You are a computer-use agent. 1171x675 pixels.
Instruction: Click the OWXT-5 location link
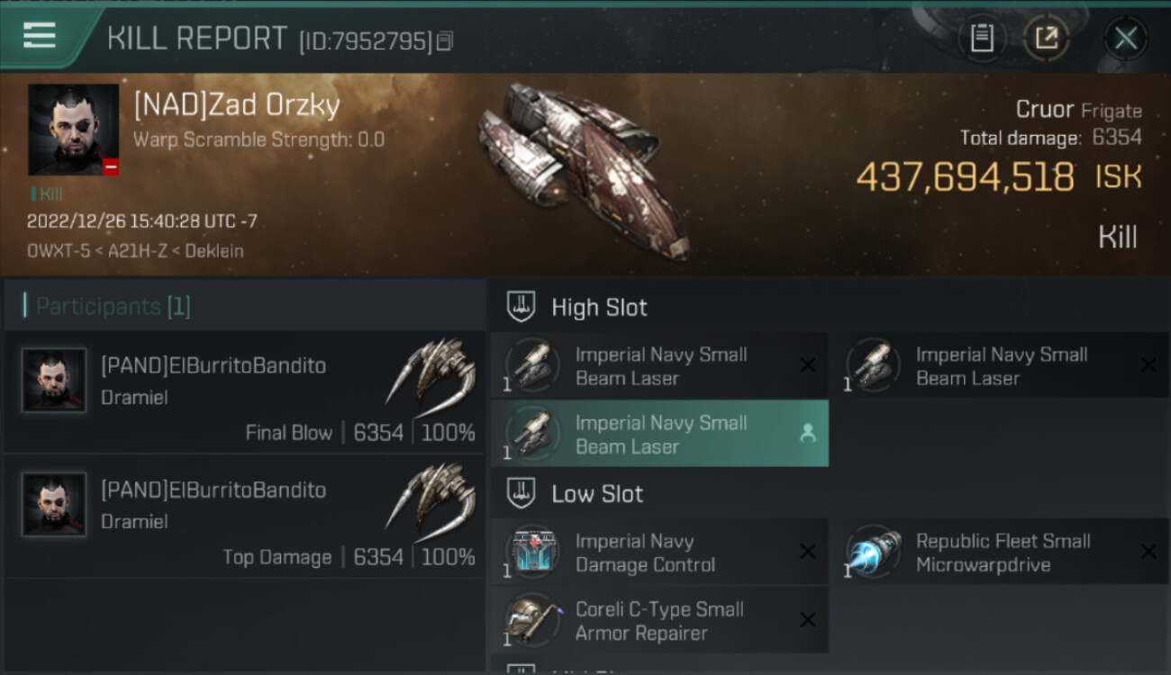(59, 251)
